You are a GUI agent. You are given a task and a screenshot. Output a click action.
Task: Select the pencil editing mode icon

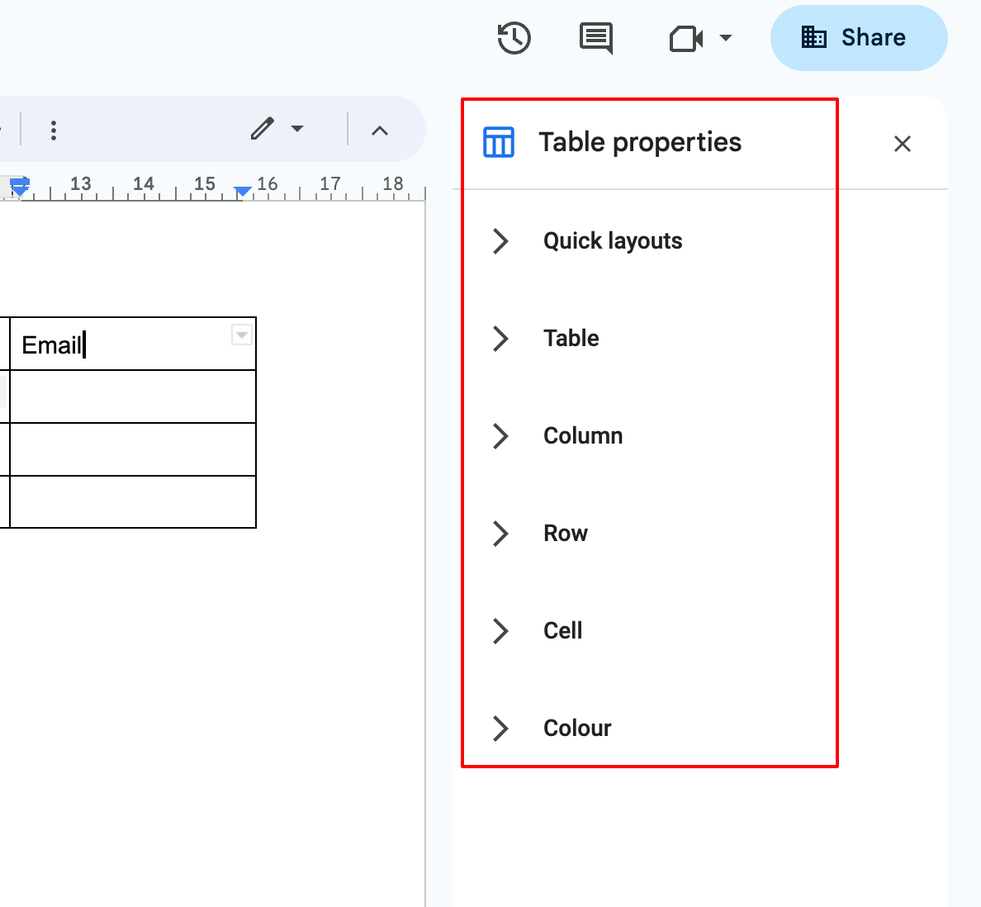coord(262,129)
